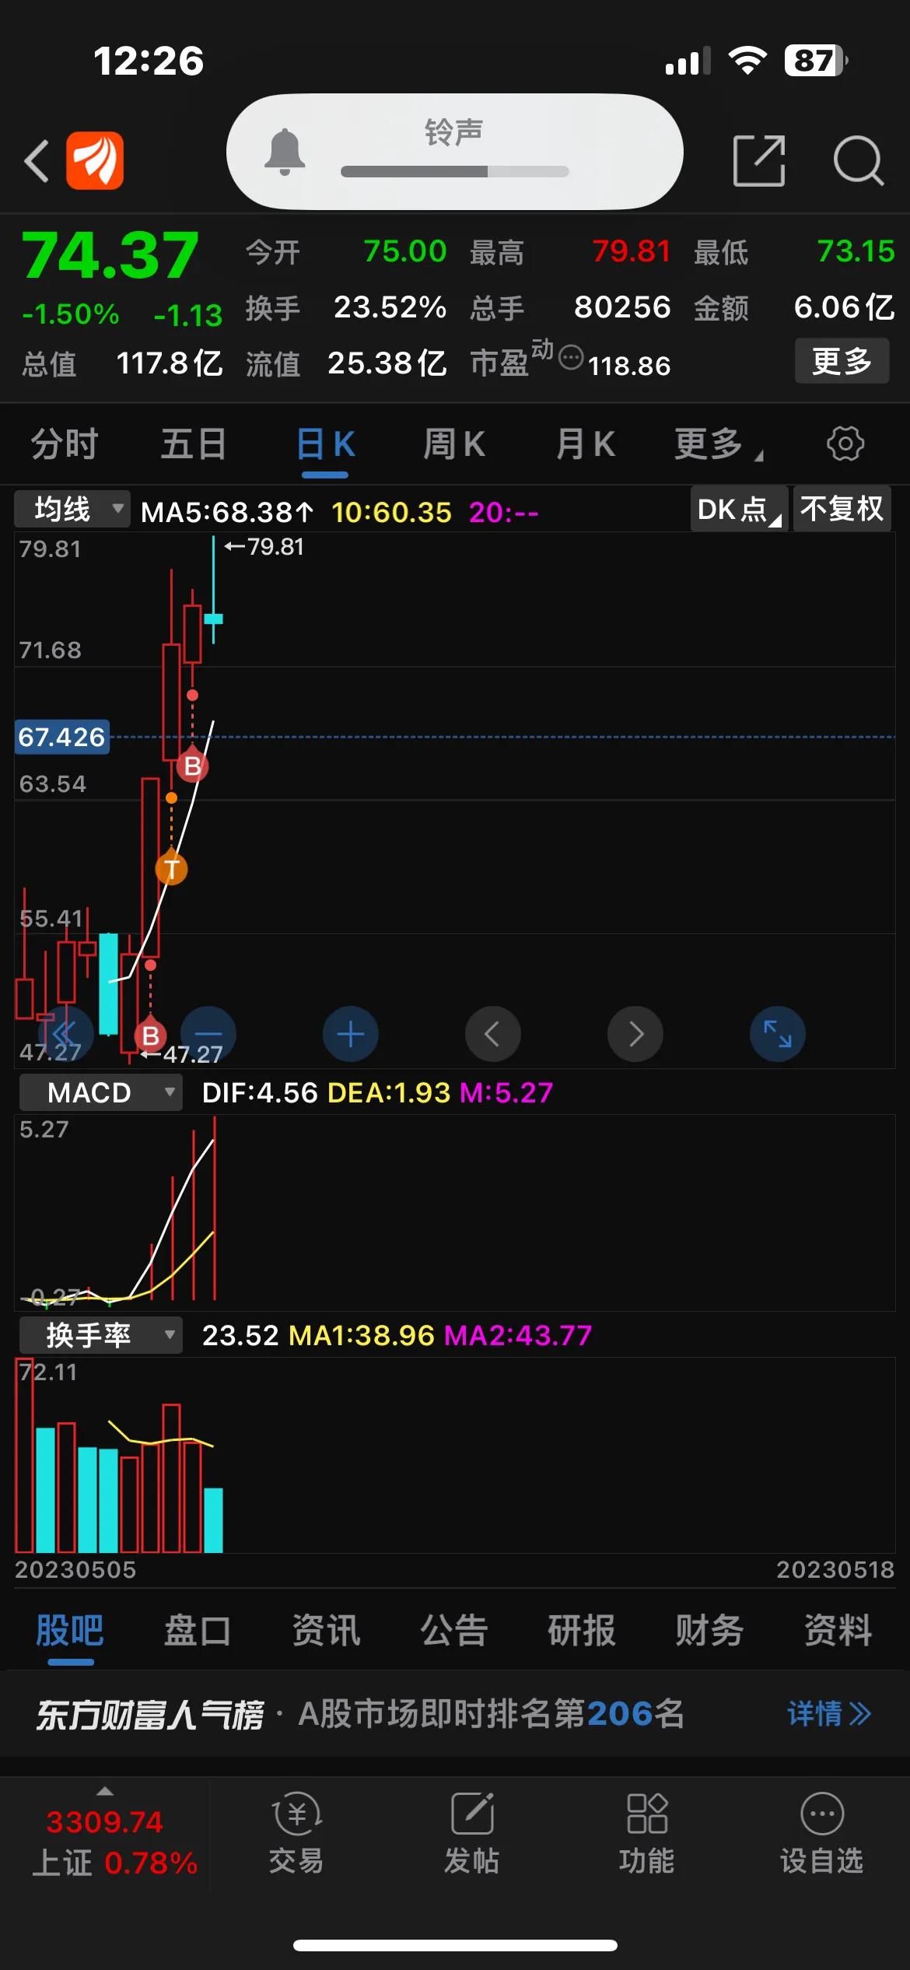The height and width of the screenshot is (1970, 910).
Task: Tap the back arrow icon
Action: tap(37, 161)
